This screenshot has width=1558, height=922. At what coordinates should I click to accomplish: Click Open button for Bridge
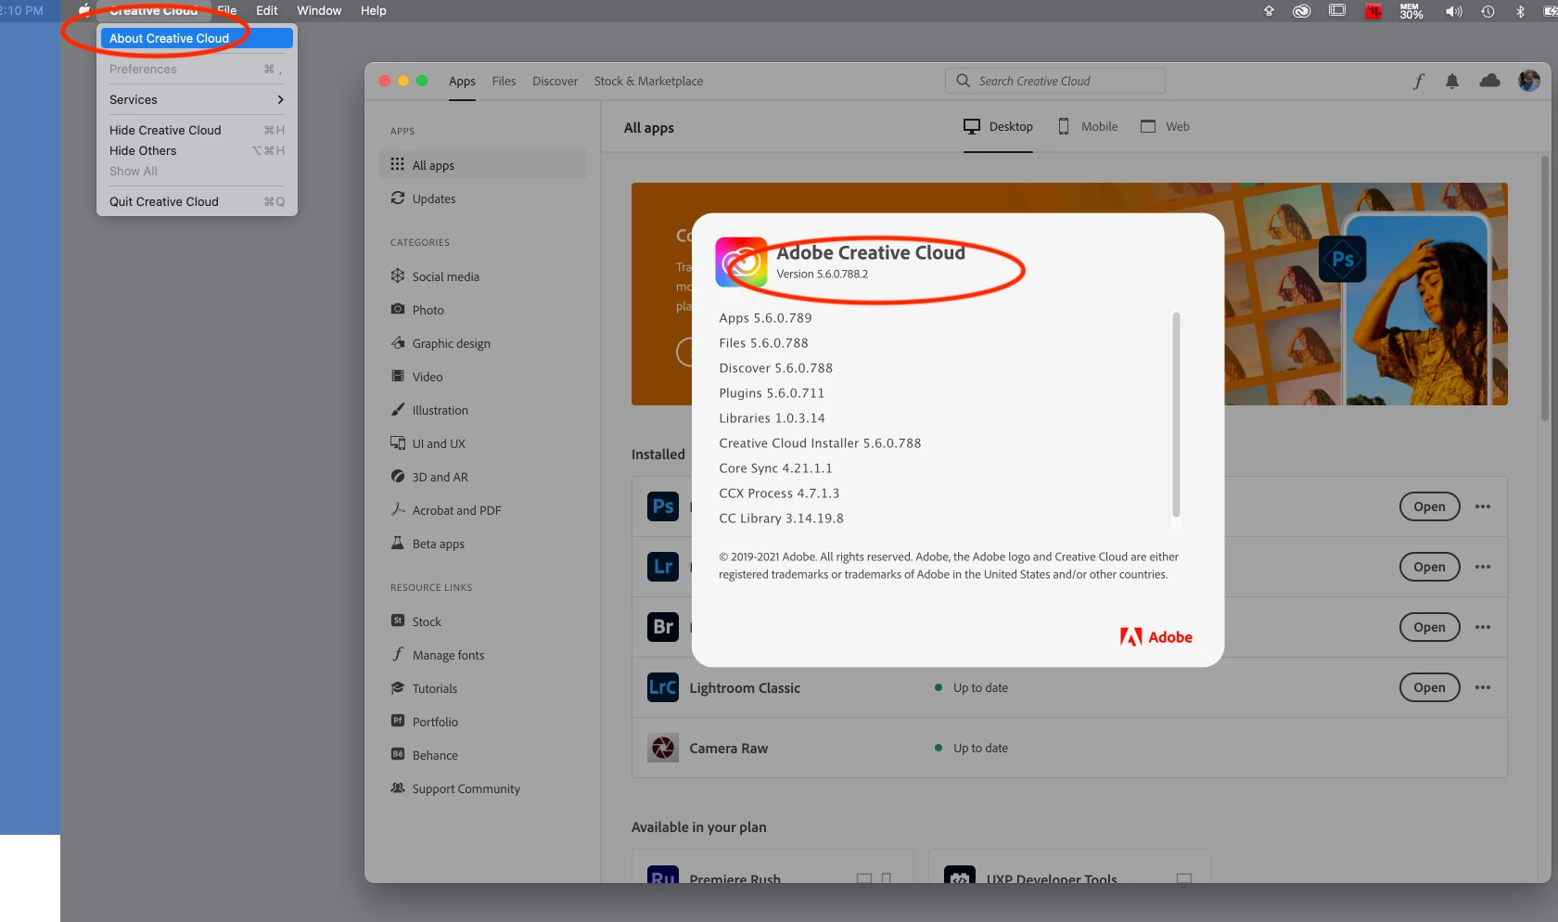pos(1429,627)
